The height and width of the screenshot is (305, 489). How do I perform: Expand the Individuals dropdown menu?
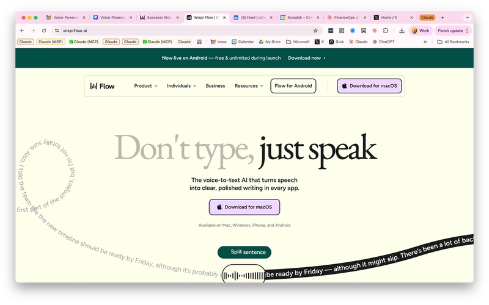[x=182, y=86]
